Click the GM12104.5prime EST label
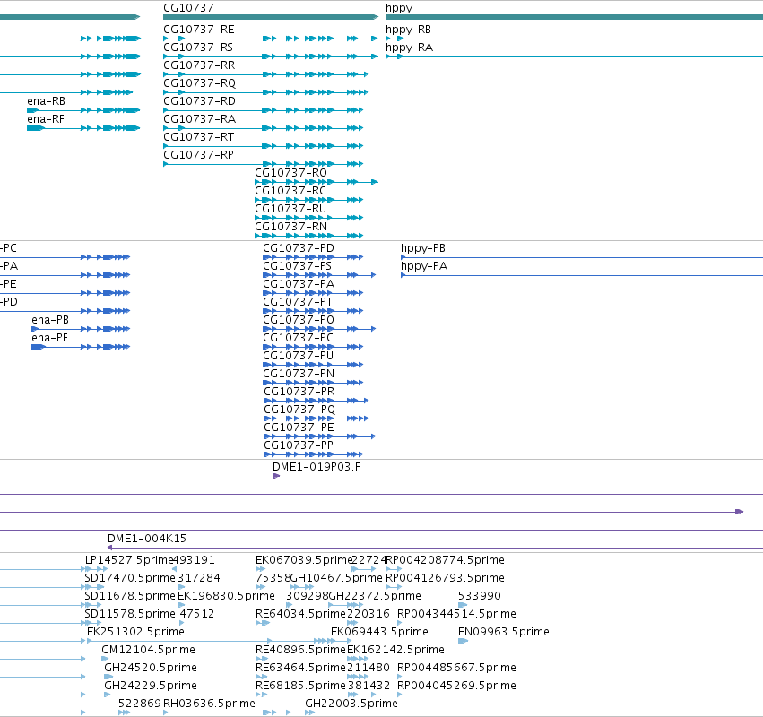Image resolution: width=763 pixels, height=717 pixels. pyautogui.click(x=149, y=650)
